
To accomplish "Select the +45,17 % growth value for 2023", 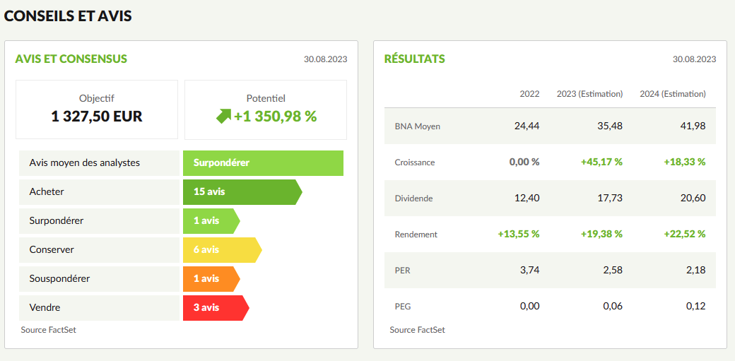I will click(601, 162).
